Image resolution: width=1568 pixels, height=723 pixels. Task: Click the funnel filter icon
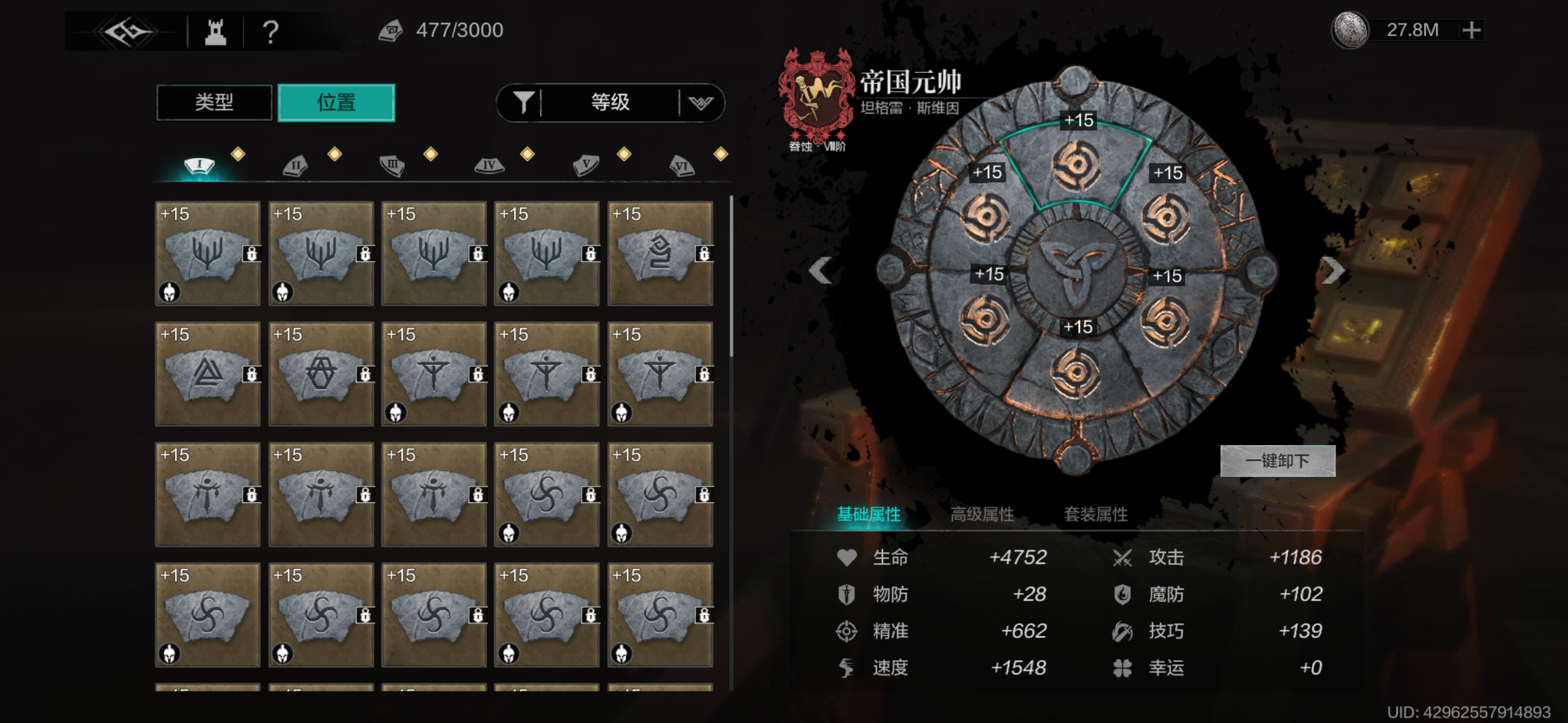click(523, 102)
